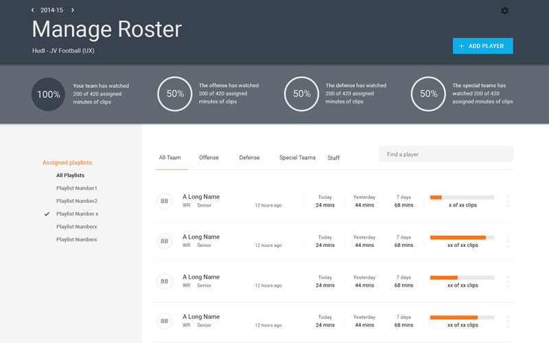Open the settings gear icon
Screen dimensions: 549x343
click(x=505, y=11)
